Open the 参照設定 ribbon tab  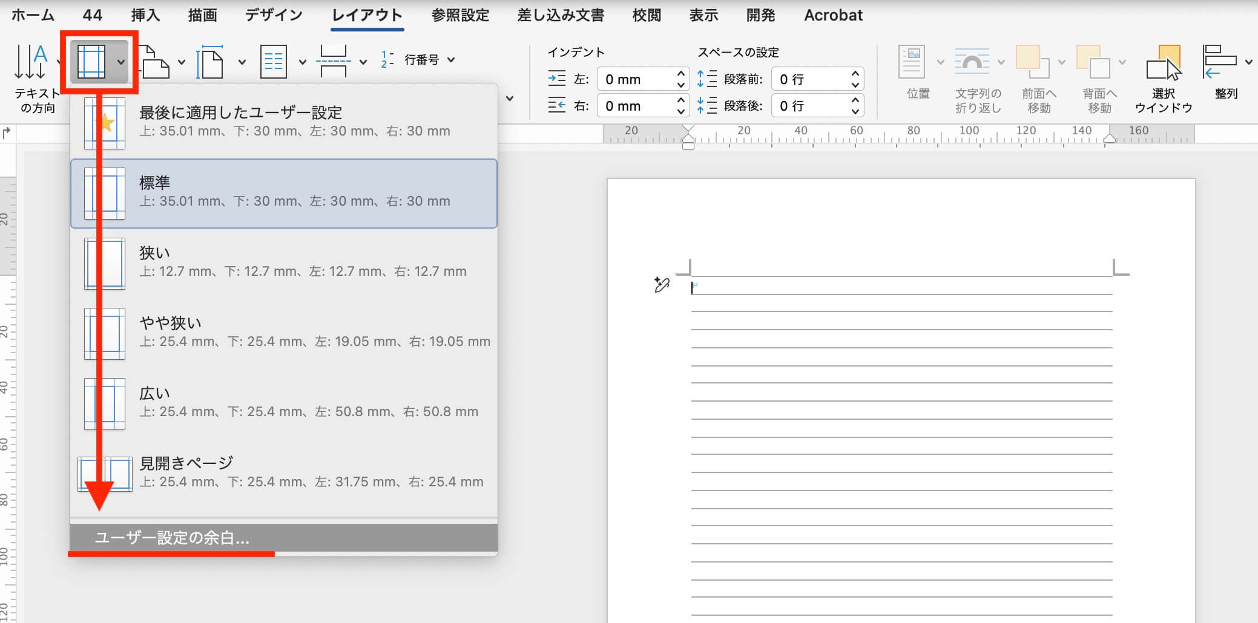click(x=460, y=15)
